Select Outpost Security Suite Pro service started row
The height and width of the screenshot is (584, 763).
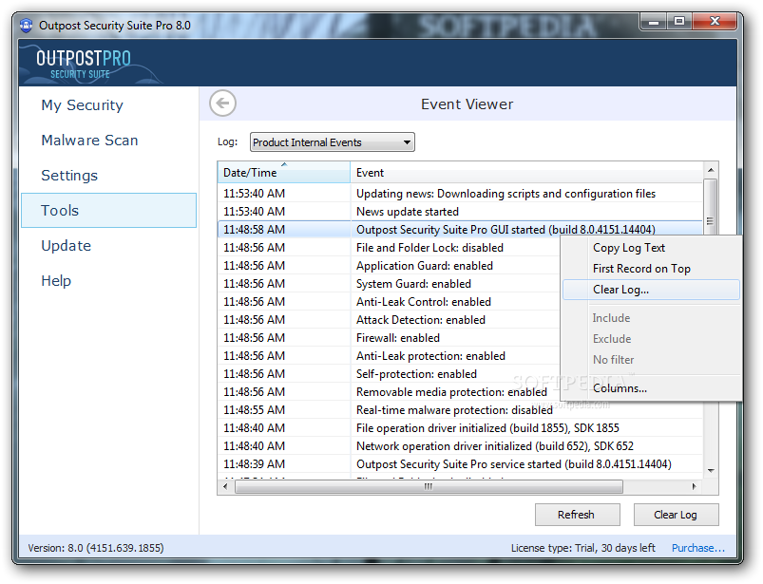pos(460,464)
